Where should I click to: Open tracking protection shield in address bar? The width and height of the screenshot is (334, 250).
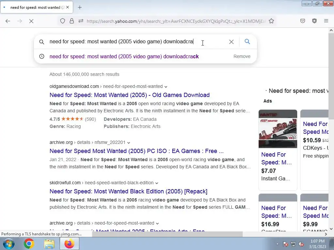coord(62,21)
